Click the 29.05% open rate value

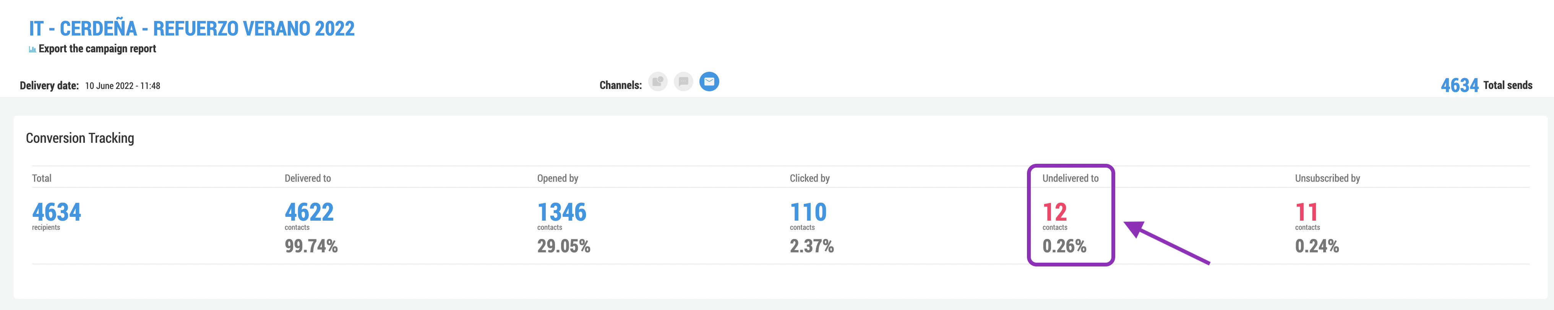click(563, 246)
